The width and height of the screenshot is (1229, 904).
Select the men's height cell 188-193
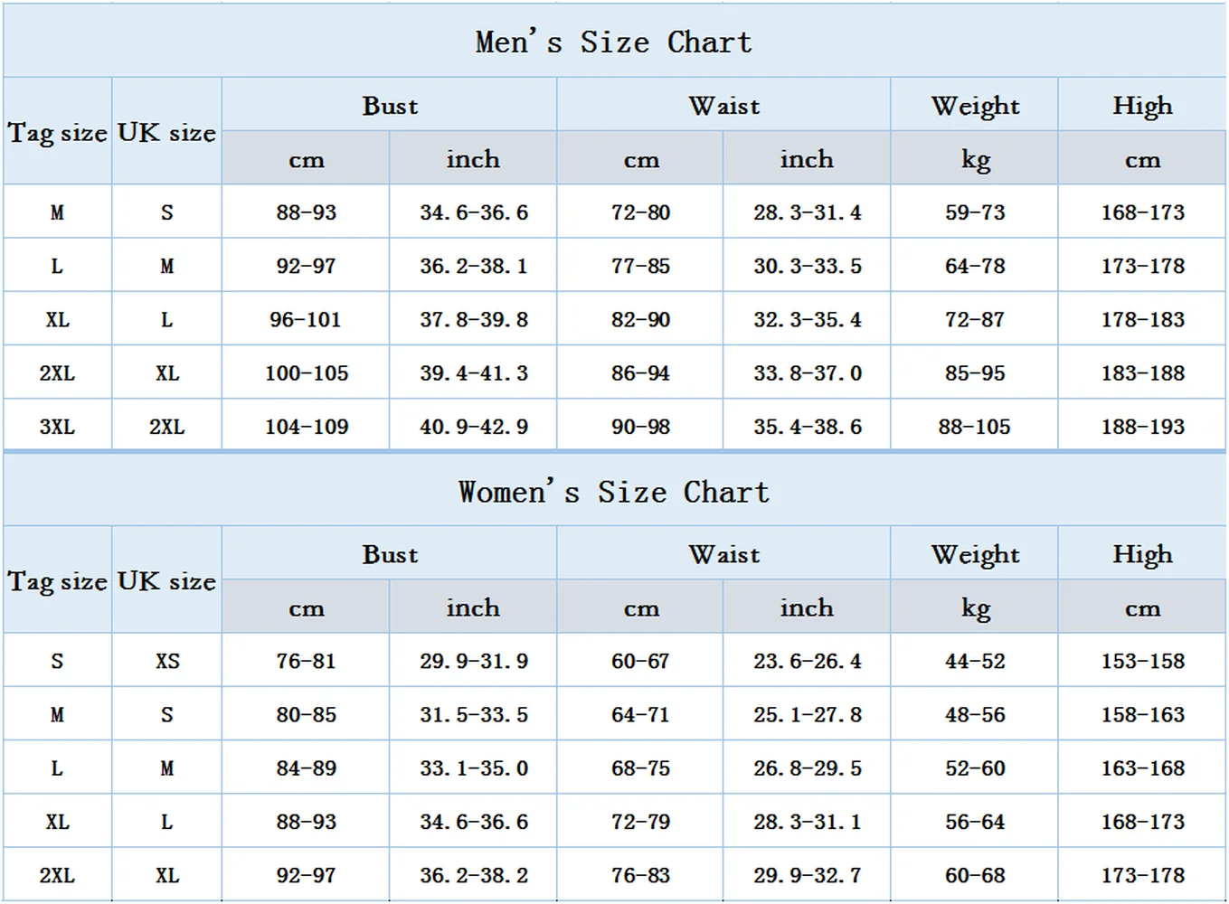[1142, 427]
